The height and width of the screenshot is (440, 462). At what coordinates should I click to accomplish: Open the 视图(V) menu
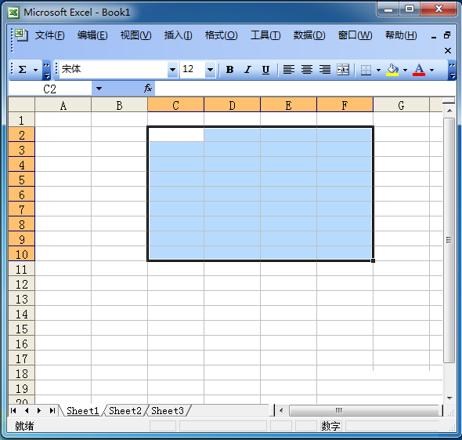pyautogui.click(x=135, y=35)
